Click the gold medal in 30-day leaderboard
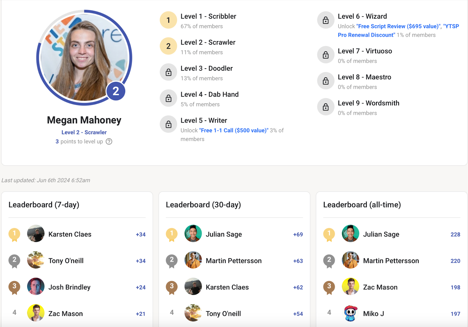This screenshot has height=327, width=468. tap(172, 235)
